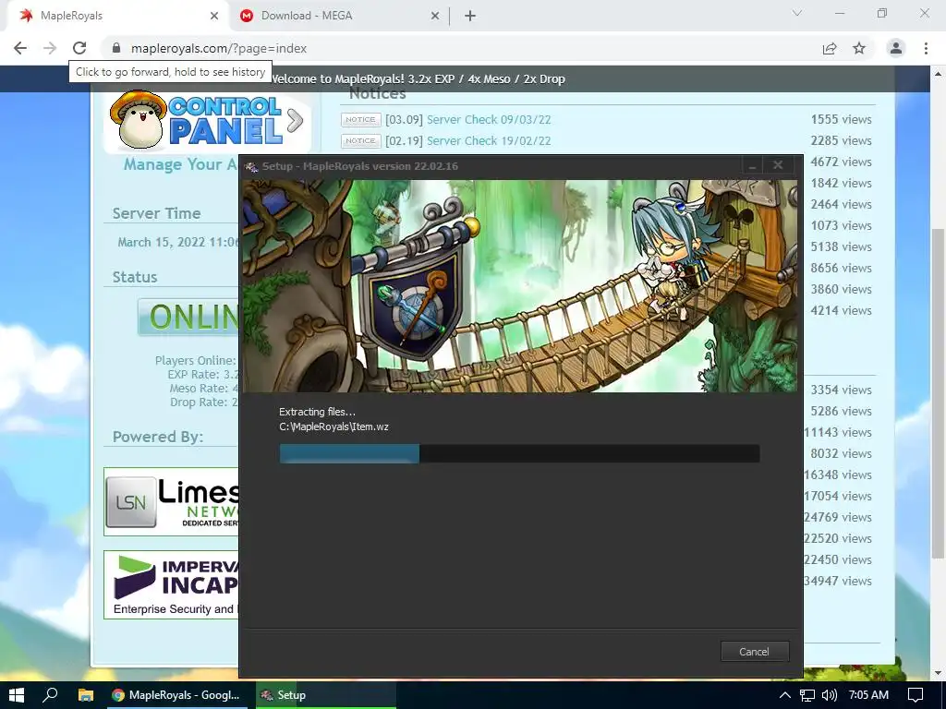Click the '34947 views' count
This screenshot has width=946, height=709.
838,581
